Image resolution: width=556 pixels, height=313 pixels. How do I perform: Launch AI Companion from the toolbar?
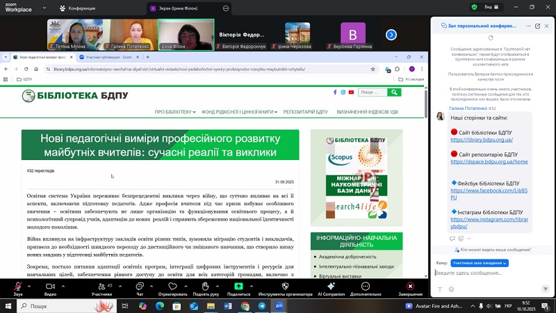(331, 286)
